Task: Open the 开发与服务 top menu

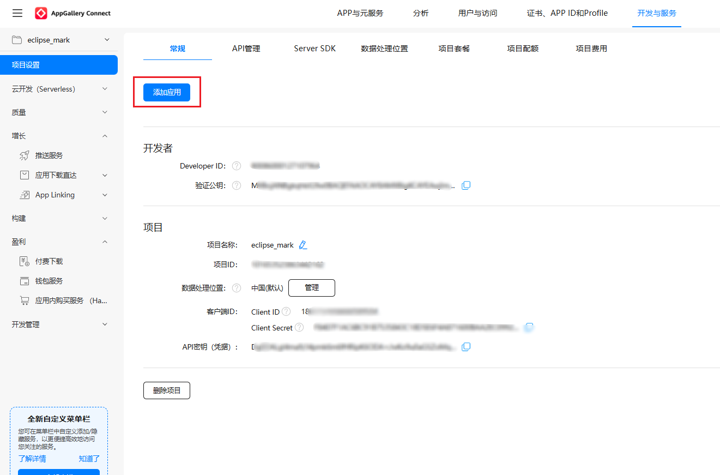Action: pyautogui.click(x=657, y=13)
